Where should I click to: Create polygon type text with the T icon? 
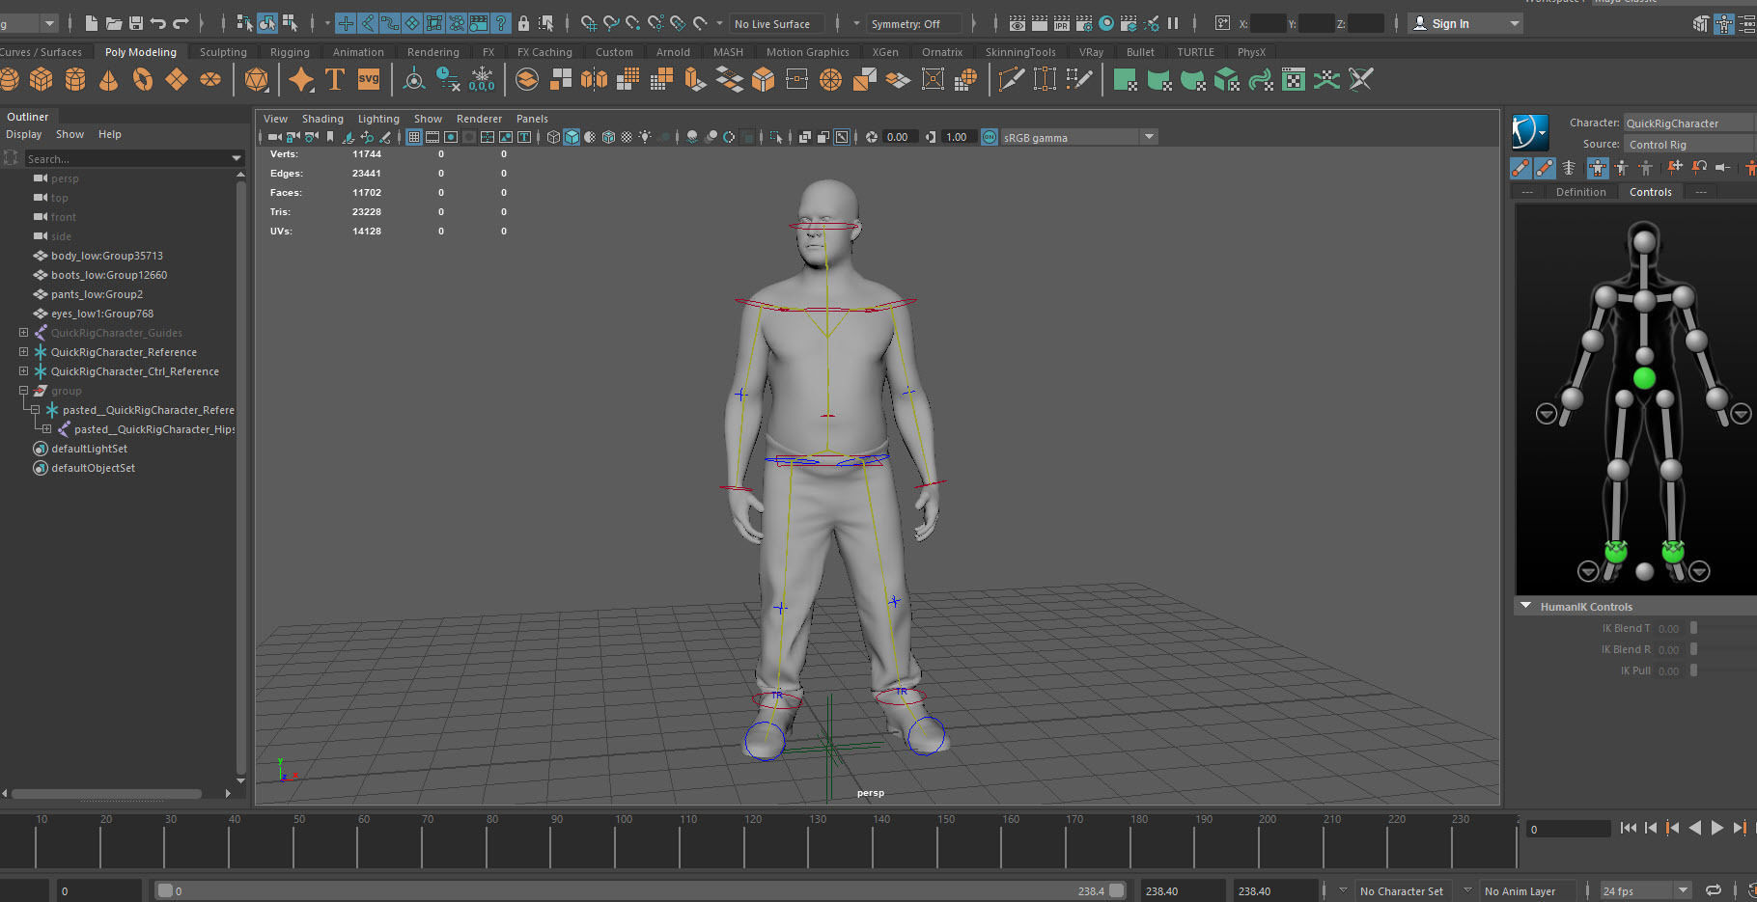click(x=335, y=79)
